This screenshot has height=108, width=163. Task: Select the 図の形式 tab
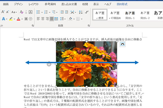coord(122,4)
